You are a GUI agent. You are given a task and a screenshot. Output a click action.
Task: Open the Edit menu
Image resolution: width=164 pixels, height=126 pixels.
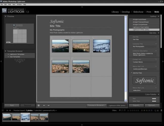coord(5,5)
